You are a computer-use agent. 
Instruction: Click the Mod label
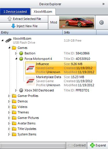click(x=54, y=22)
